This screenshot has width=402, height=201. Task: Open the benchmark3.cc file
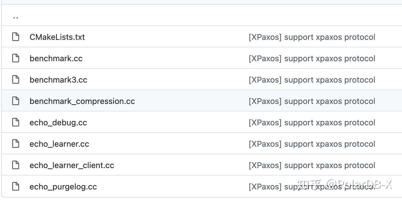click(58, 80)
